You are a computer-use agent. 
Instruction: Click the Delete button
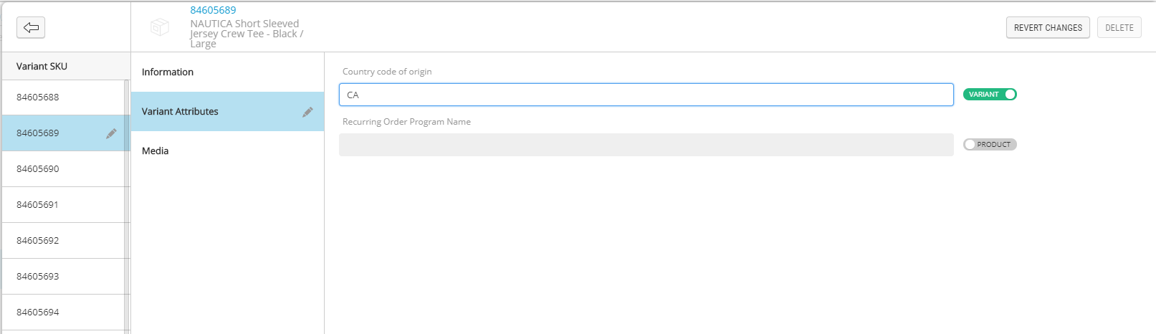(1119, 28)
